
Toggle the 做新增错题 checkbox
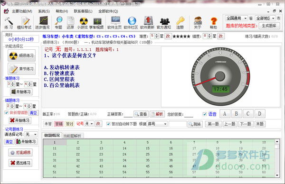[6, 113]
